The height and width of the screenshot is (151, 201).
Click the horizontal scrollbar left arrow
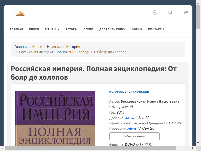pos(3,148)
